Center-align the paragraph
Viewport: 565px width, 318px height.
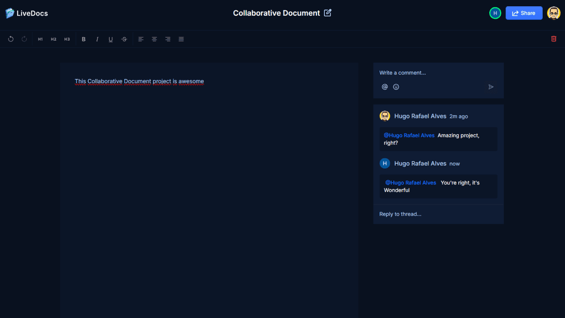pyautogui.click(x=154, y=39)
